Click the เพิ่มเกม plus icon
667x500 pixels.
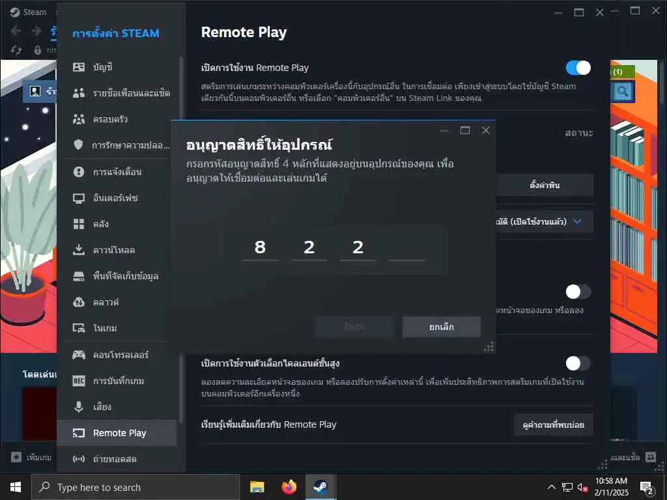coord(16,457)
